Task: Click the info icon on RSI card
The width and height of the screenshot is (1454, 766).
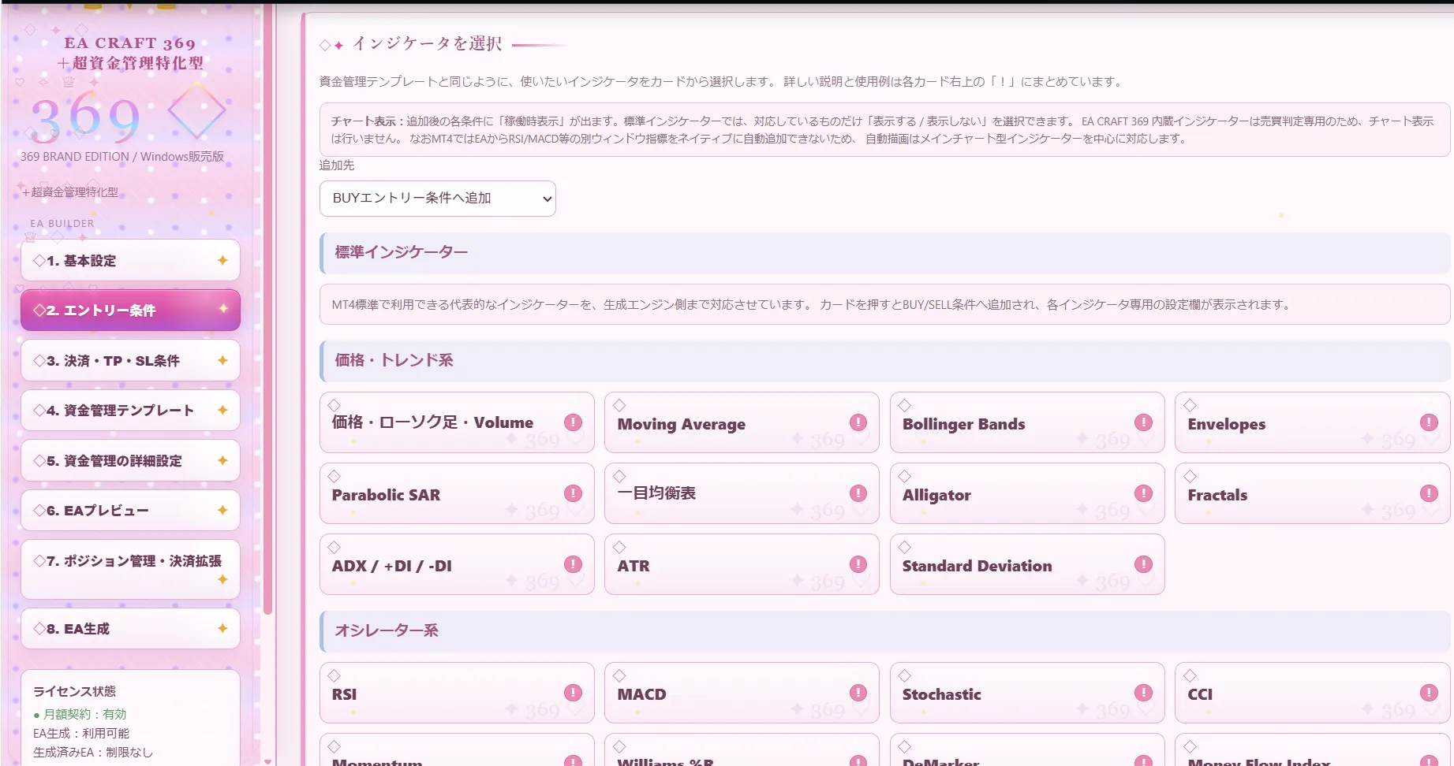Action: pyautogui.click(x=574, y=693)
